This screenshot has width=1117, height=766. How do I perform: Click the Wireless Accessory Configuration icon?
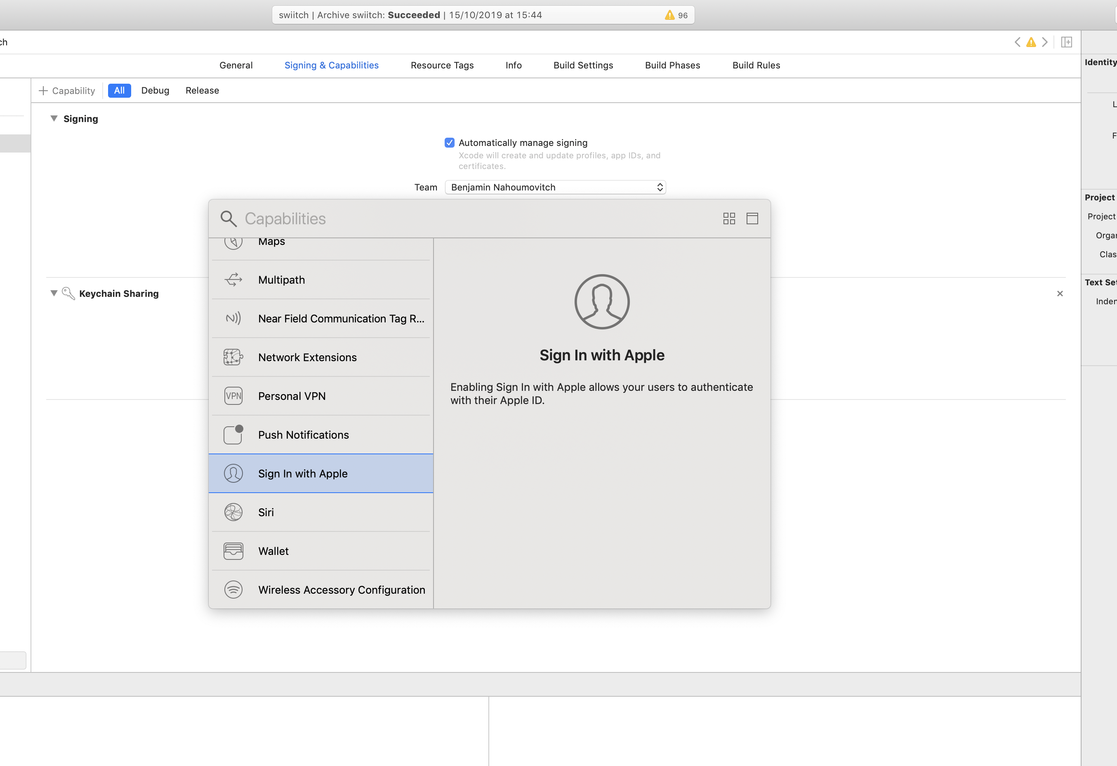(233, 589)
